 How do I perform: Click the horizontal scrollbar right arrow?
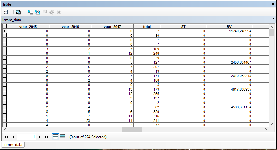266,130
